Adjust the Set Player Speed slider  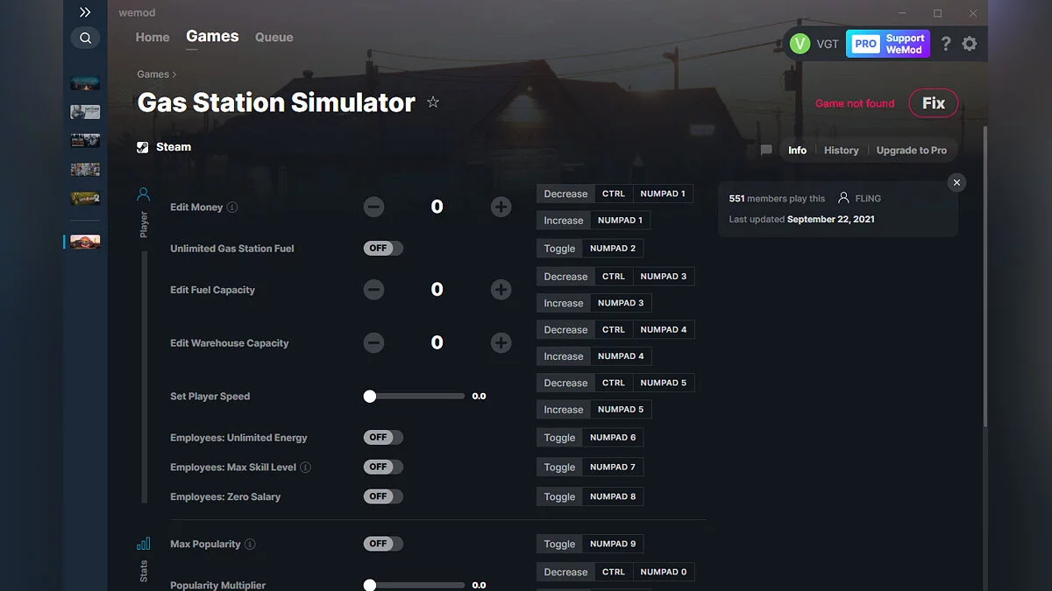(x=370, y=396)
